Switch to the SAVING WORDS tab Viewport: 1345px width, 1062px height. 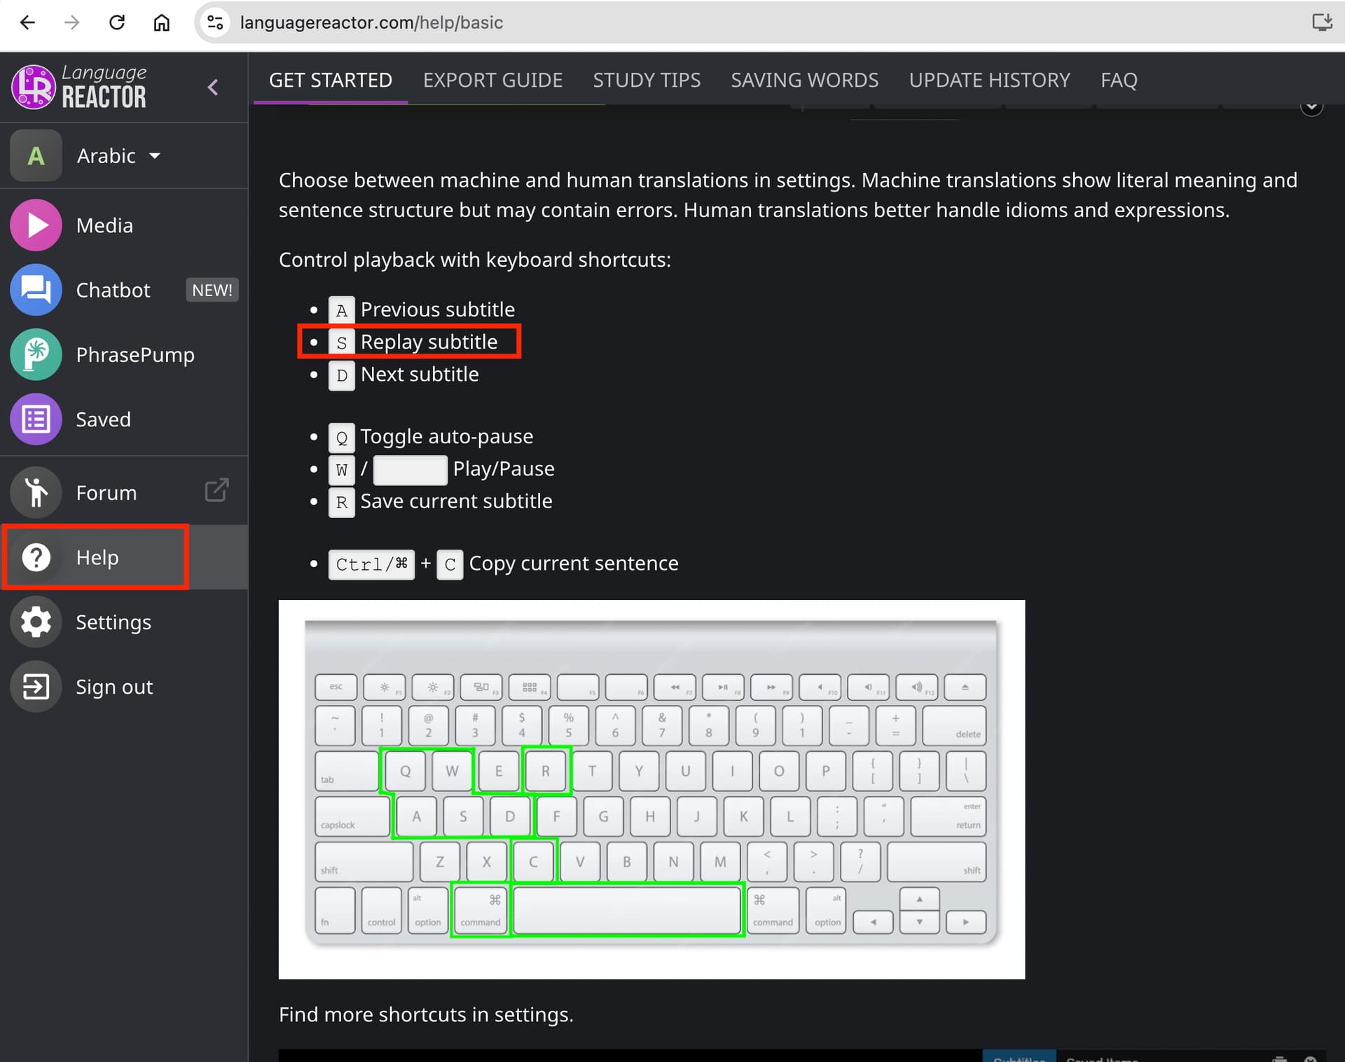point(804,80)
